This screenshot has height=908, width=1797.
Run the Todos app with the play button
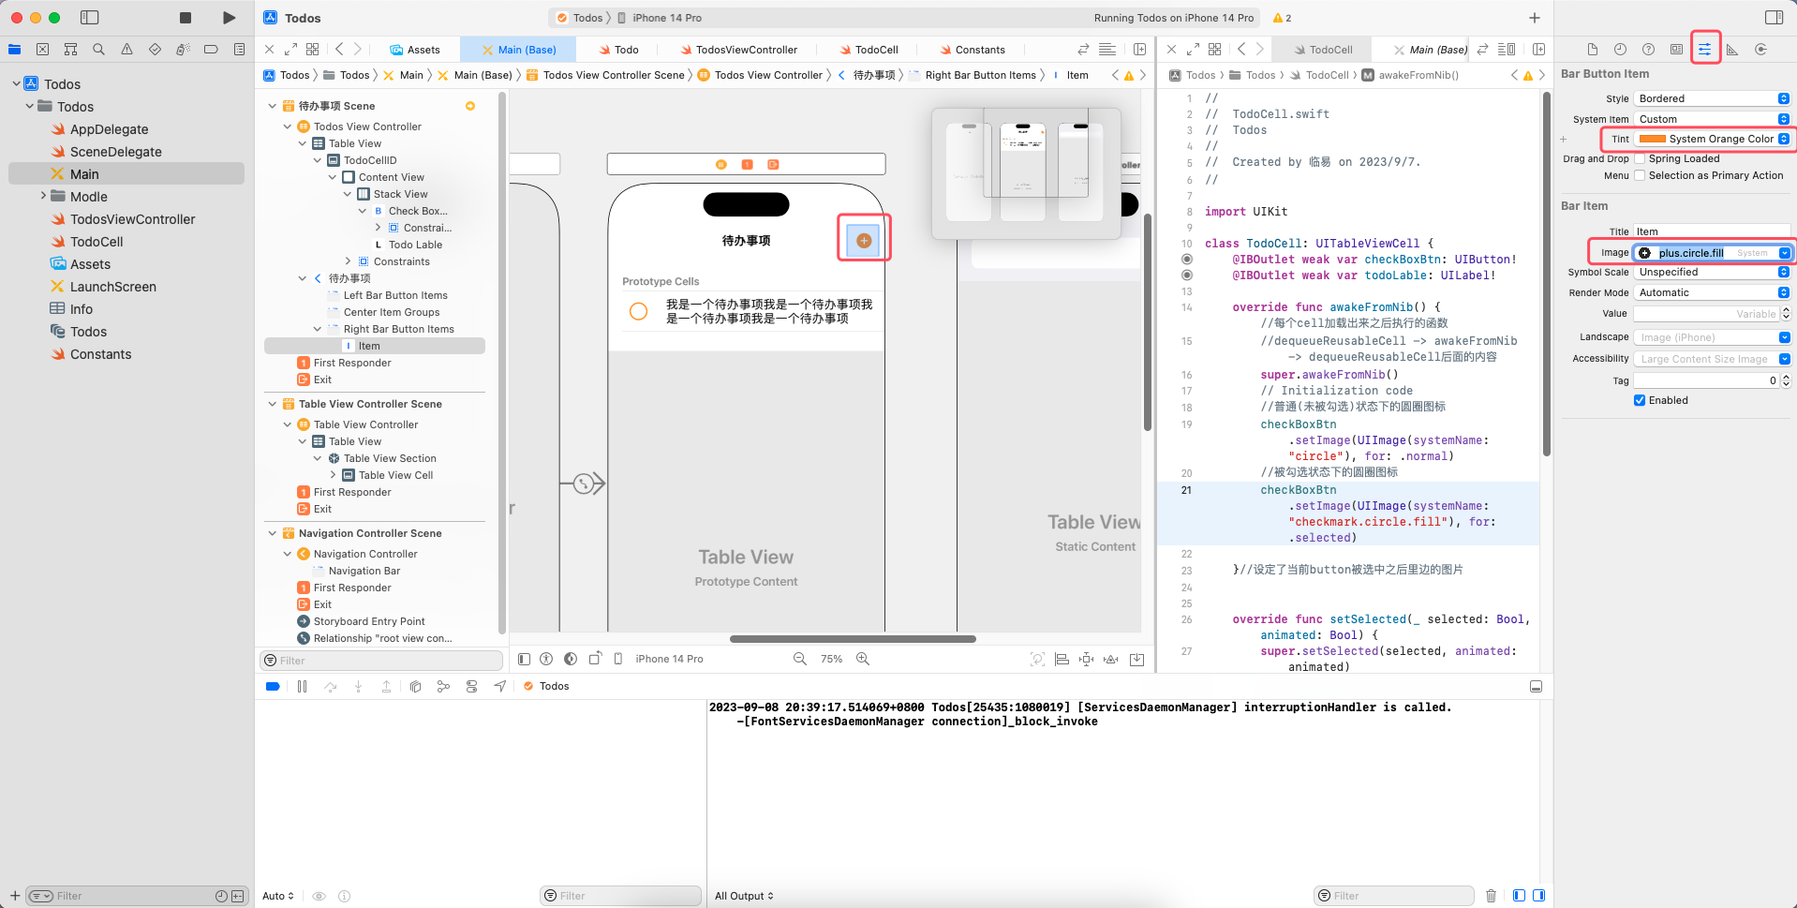pos(228,17)
